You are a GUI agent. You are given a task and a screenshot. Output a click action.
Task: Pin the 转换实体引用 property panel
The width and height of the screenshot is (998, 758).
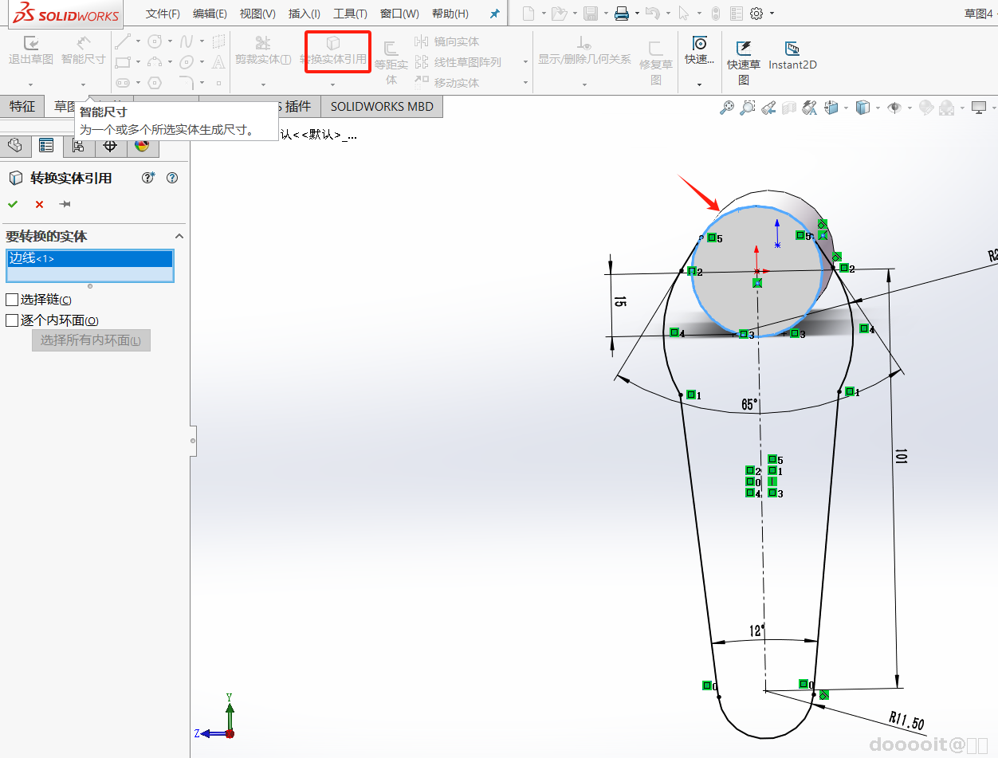65,205
